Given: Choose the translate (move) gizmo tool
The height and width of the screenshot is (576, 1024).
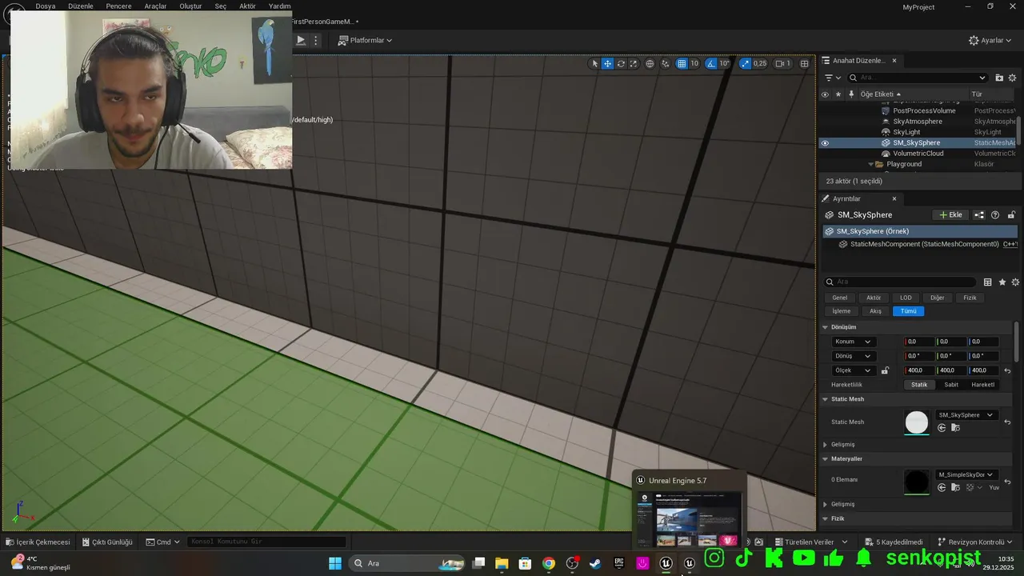Looking at the screenshot, I should (x=607, y=63).
